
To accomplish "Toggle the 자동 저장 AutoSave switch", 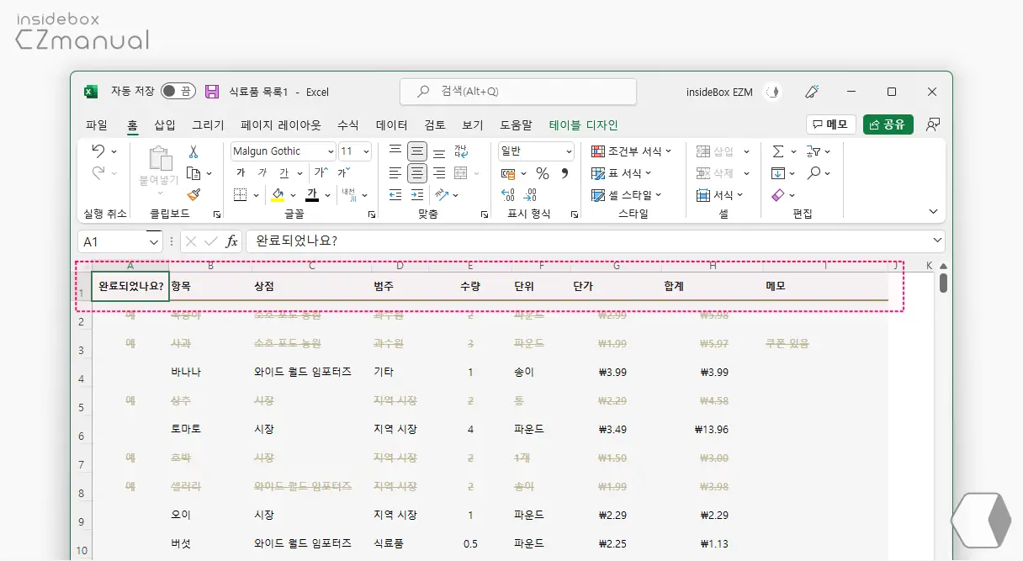I will point(178,92).
